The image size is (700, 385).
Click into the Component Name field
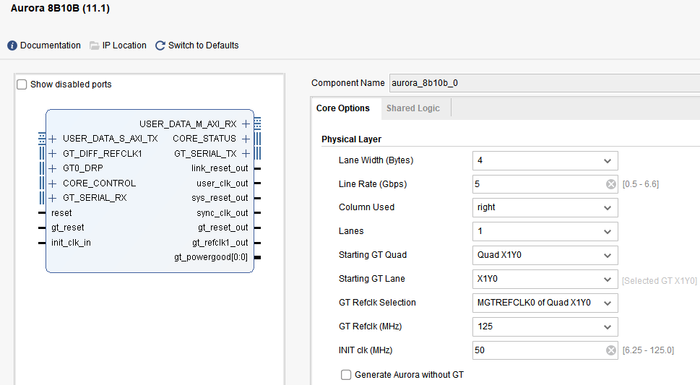[x=545, y=83]
